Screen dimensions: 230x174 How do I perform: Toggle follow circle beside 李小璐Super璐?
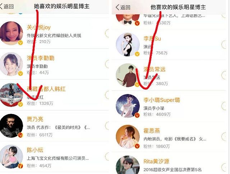(224, 105)
